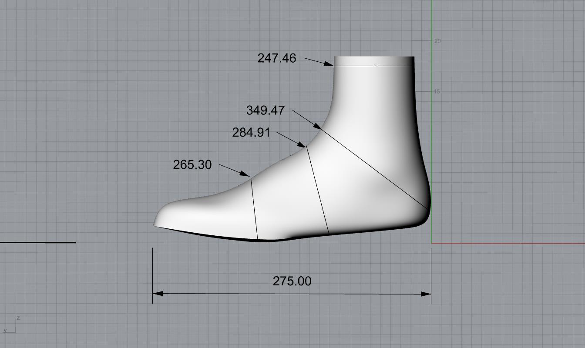Click the grid axis label 15

coord(437,91)
